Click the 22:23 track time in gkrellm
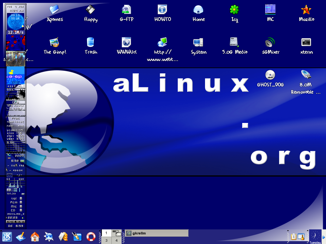This screenshot has height=244, width=326. point(12,217)
